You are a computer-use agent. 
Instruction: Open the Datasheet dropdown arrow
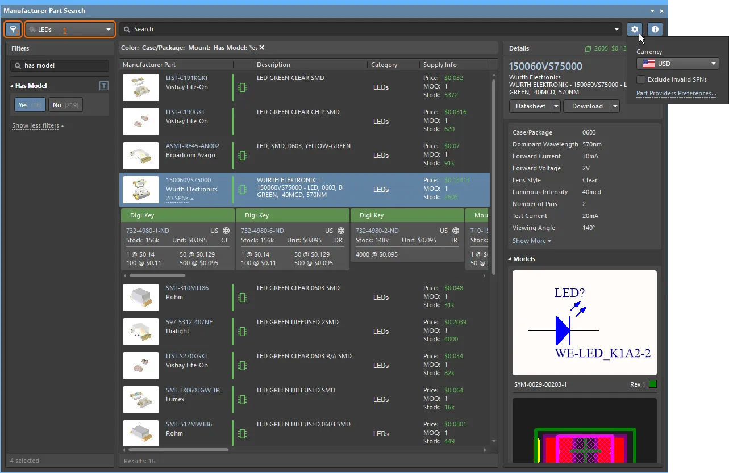pos(556,106)
